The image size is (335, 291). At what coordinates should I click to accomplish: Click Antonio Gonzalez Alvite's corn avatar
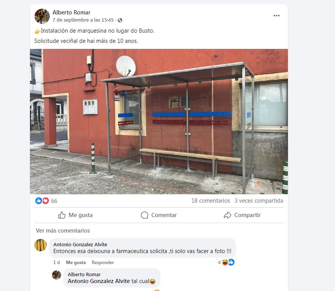point(41,245)
